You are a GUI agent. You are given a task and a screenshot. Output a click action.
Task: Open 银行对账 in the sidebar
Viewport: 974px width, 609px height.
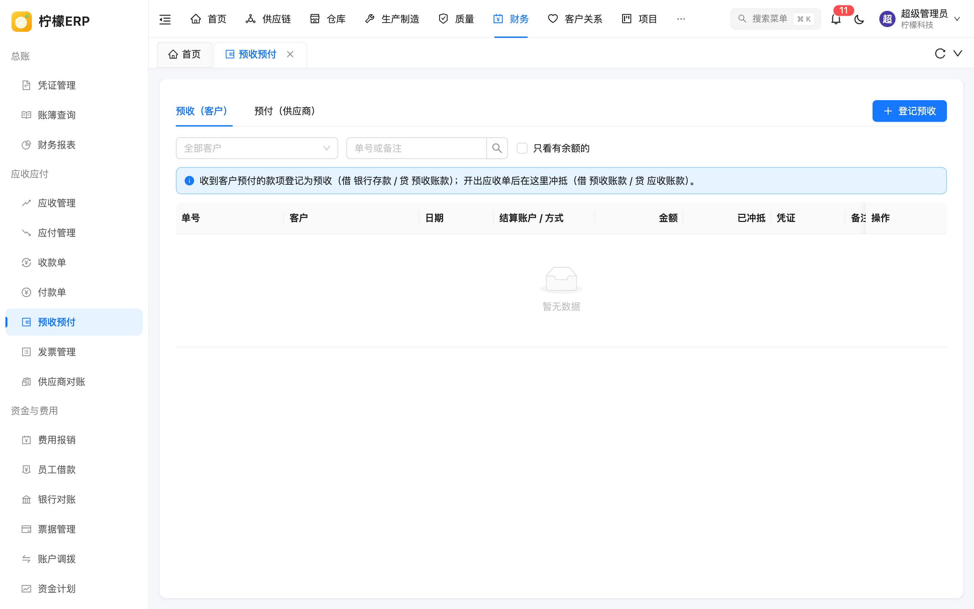(74, 499)
